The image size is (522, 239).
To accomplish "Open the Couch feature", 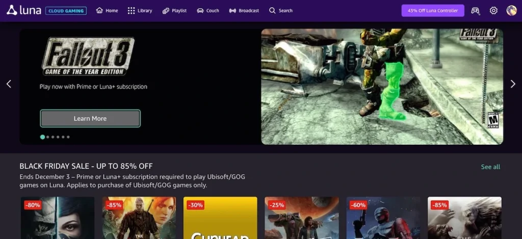I will coord(208,11).
